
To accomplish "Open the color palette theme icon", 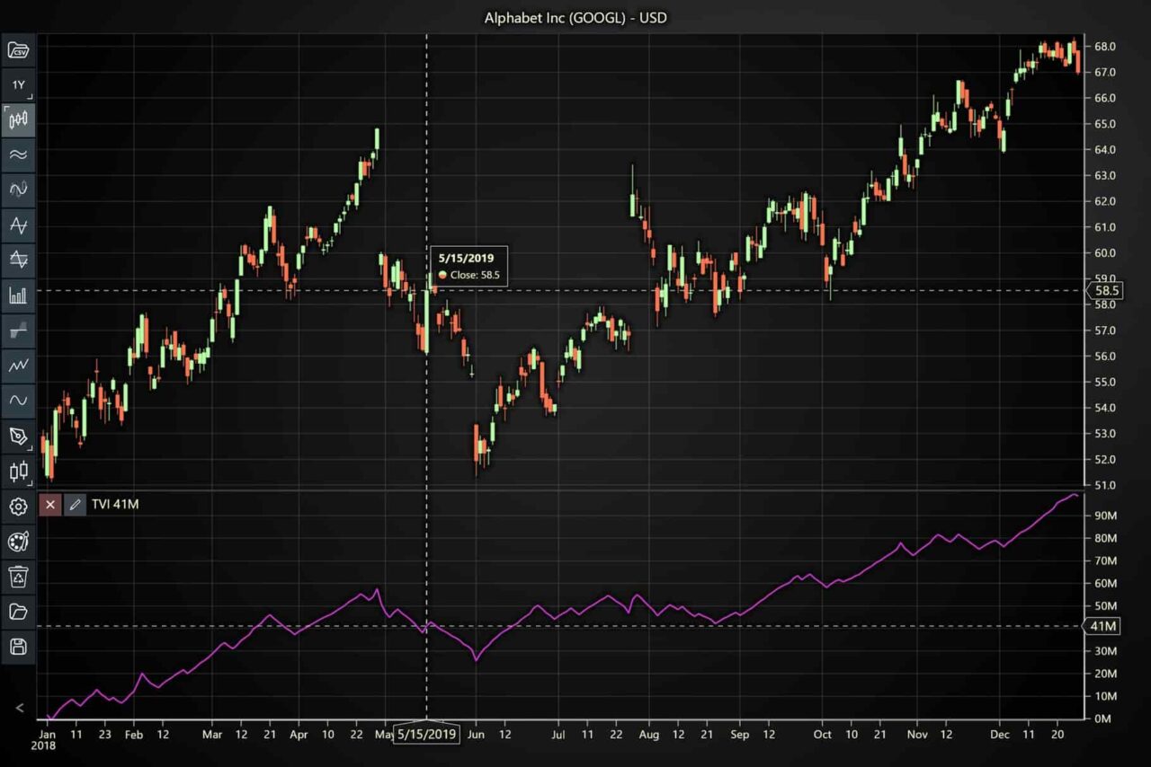I will pos(18,541).
